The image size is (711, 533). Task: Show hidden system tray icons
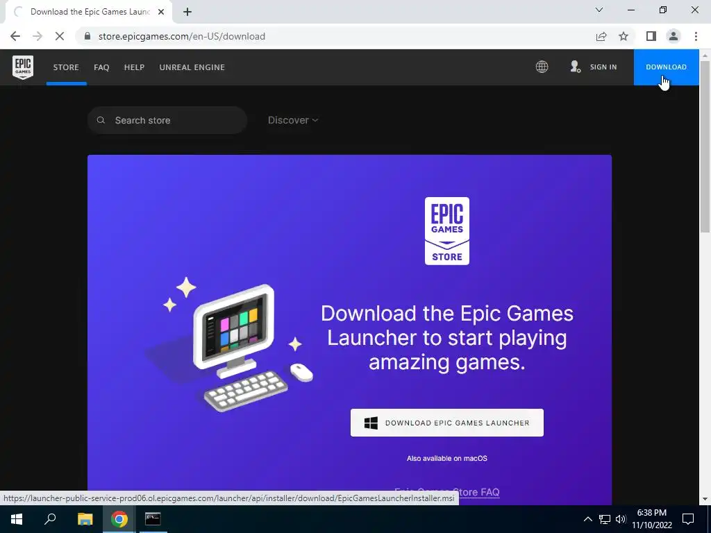587,519
